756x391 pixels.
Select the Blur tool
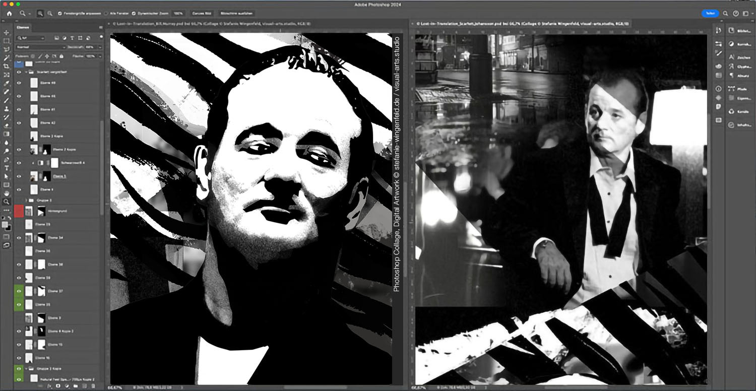click(x=7, y=143)
